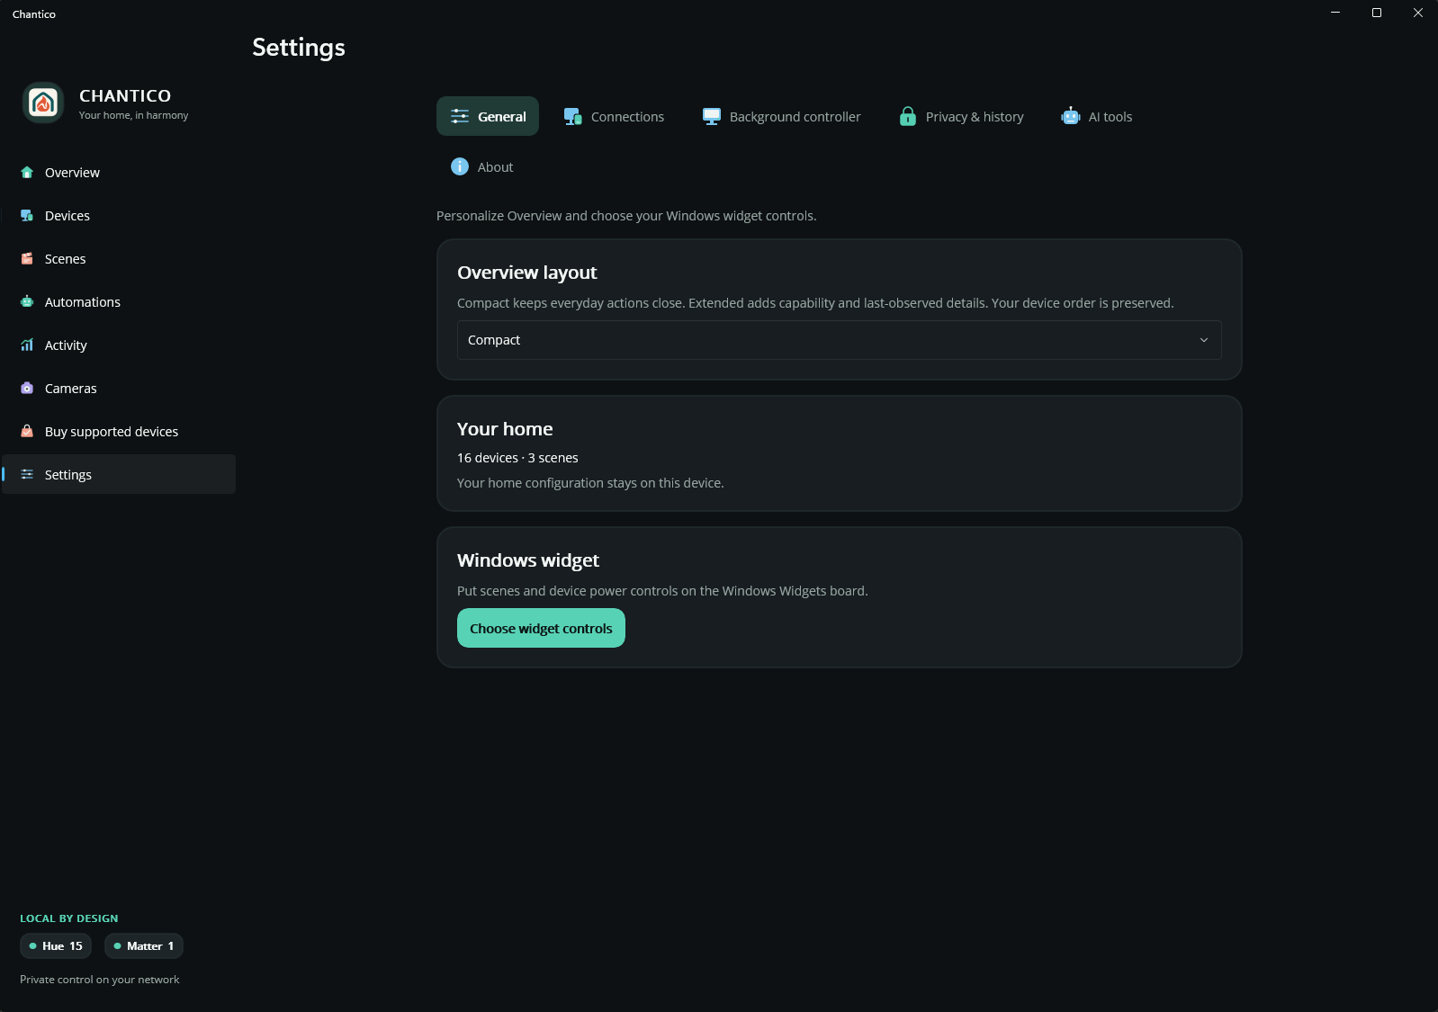Switch to the Connections tab
1438x1012 pixels.
615,116
